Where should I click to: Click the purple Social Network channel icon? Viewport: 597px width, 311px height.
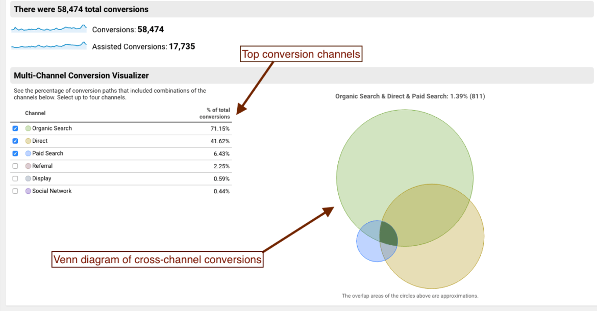point(28,191)
